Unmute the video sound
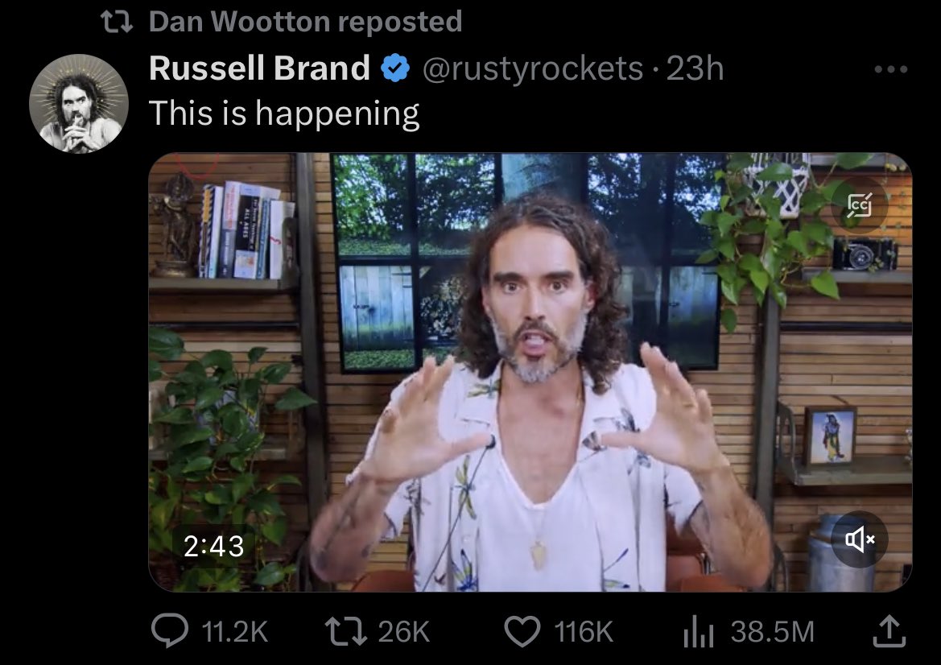Screen dimensions: 941x665 pos(860,539)
